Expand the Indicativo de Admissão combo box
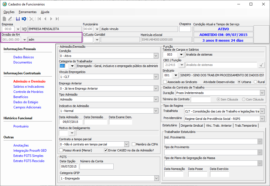270x186 pixels. tap(156, 111)
